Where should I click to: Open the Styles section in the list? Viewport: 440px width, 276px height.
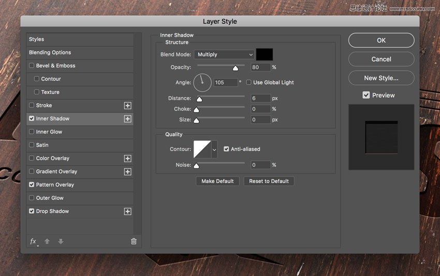click(x=37, y=39)
